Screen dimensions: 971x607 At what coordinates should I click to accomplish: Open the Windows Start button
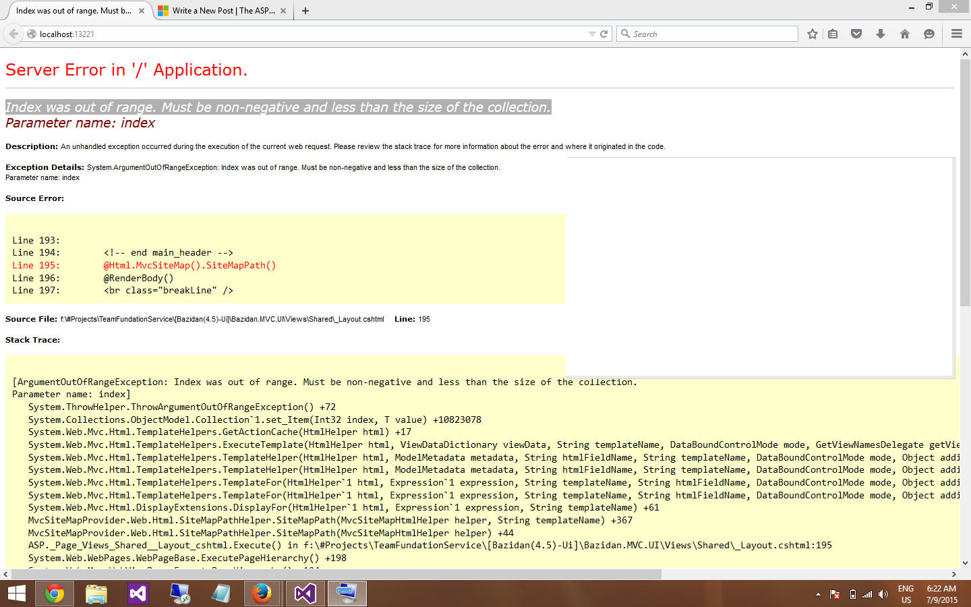tap(15, 594)
